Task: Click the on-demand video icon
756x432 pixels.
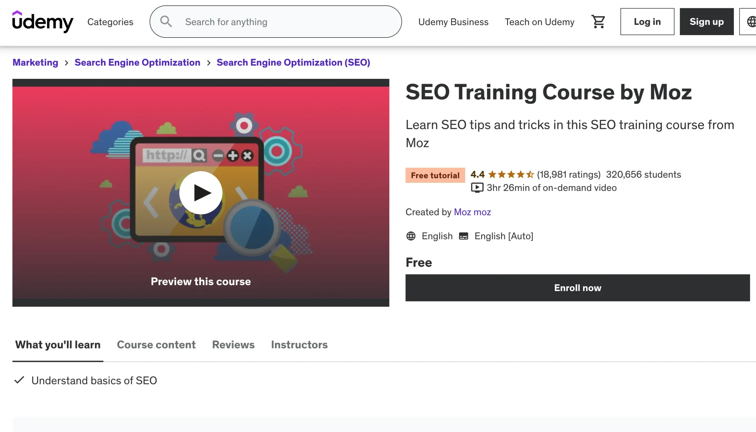Action: click(x=477, y=188)
